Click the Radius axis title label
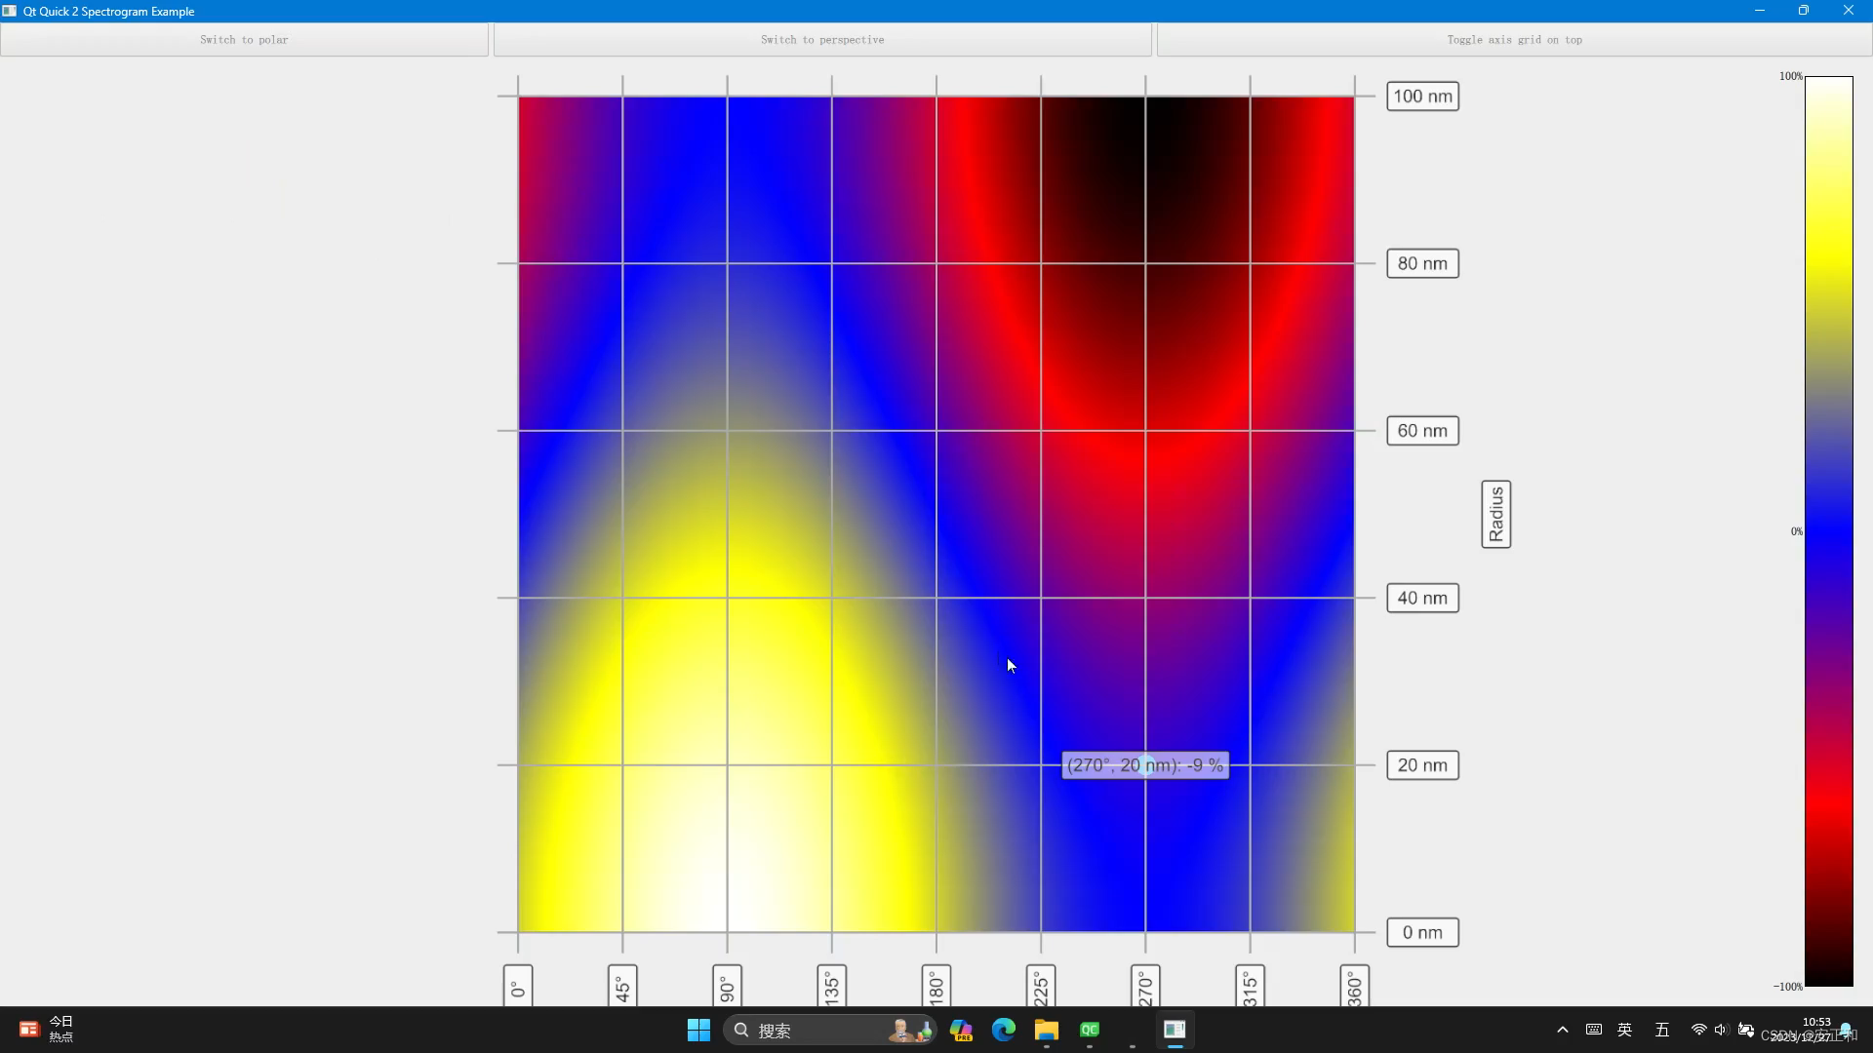 point(1495,514)
